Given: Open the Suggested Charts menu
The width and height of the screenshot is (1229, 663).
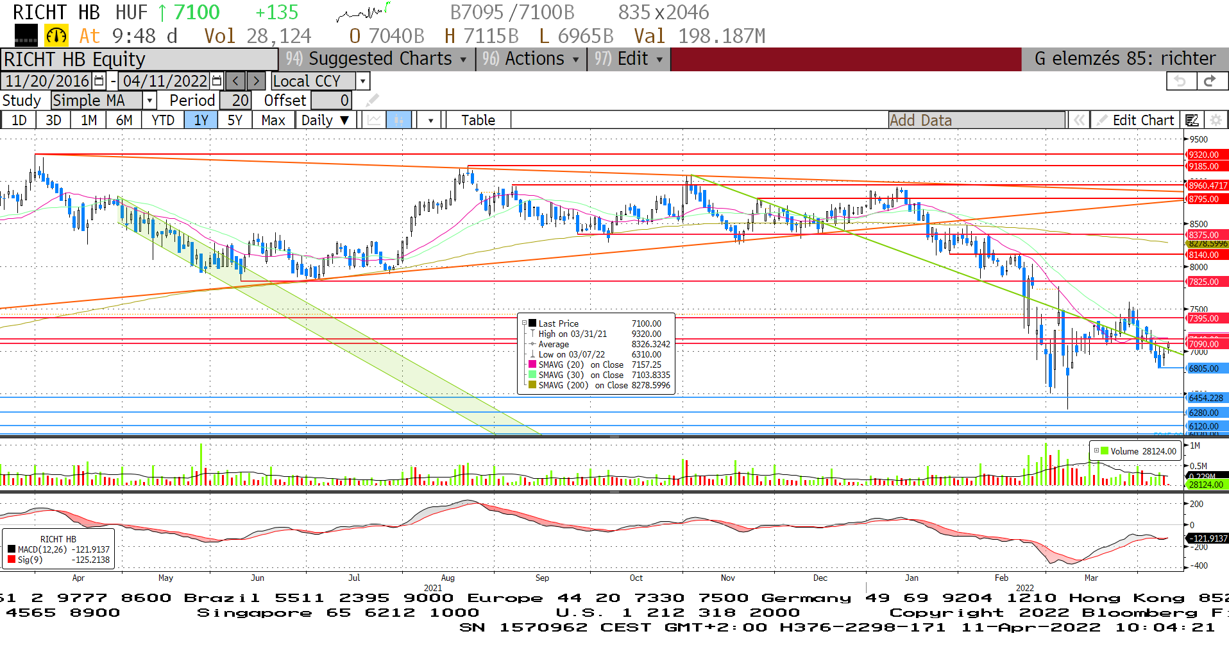Looking at the screenshot, I should coord(377,58).
